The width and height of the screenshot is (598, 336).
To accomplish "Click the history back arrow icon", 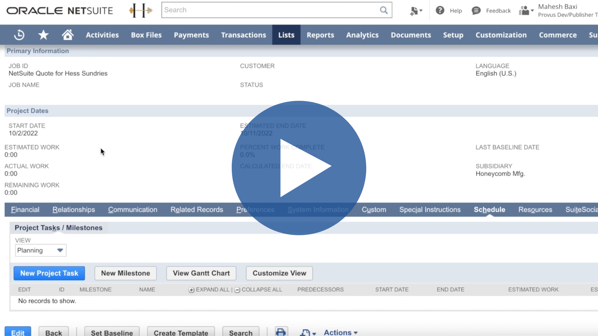I will coord(19,34).
